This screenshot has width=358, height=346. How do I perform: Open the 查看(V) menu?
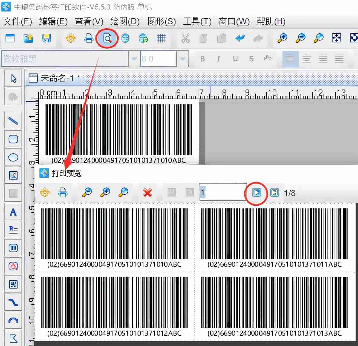click(x=89, y=21)
